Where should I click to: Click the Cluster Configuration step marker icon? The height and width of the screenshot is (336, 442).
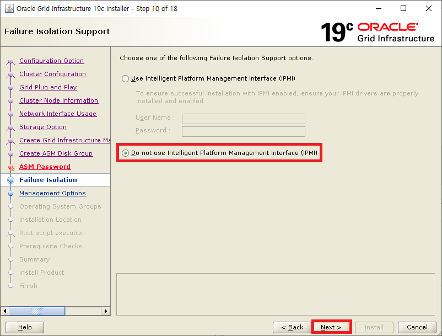coord(10,74)
